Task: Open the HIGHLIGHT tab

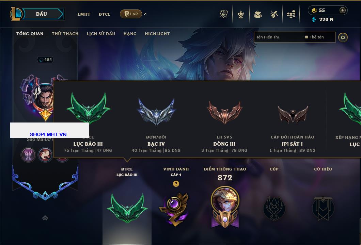Action: (x=157, y=34)
